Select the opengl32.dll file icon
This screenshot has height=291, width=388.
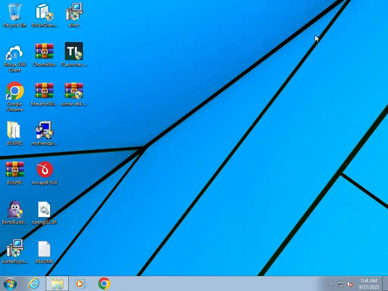(x=44, y=212)
